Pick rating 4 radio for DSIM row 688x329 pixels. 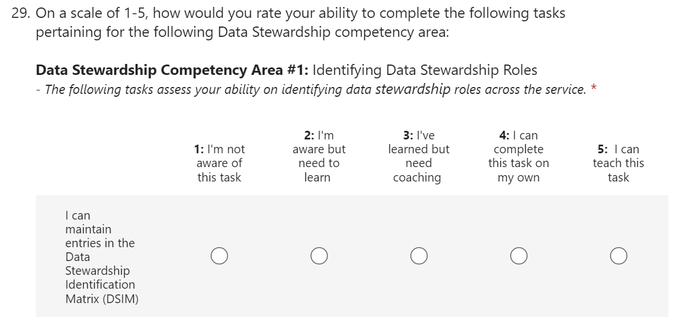pyautogui.click(x=518, y=255)
